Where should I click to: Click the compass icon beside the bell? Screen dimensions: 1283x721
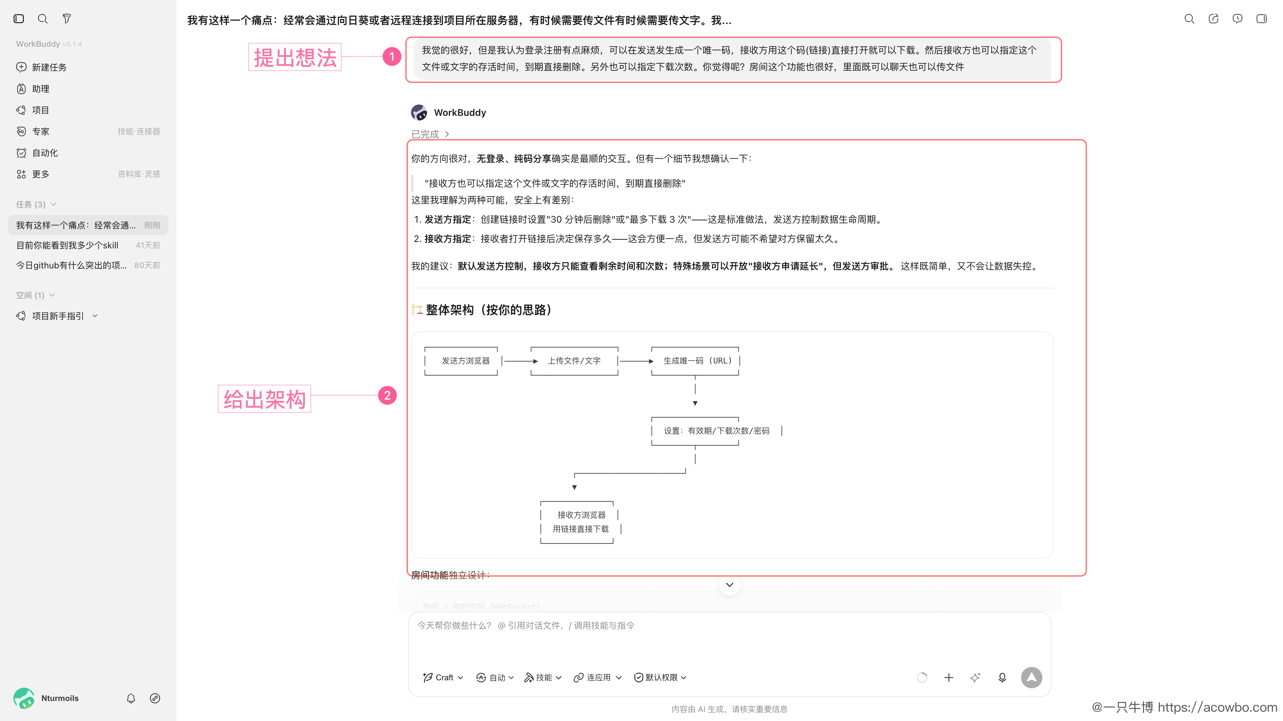pyautogui.click(x=155, y=698)
